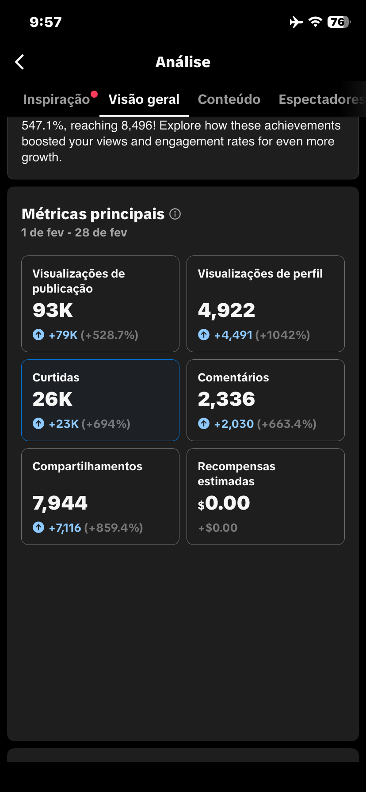Tap up-arrow icon in Compartilhamentos card

tap(38, 527)
